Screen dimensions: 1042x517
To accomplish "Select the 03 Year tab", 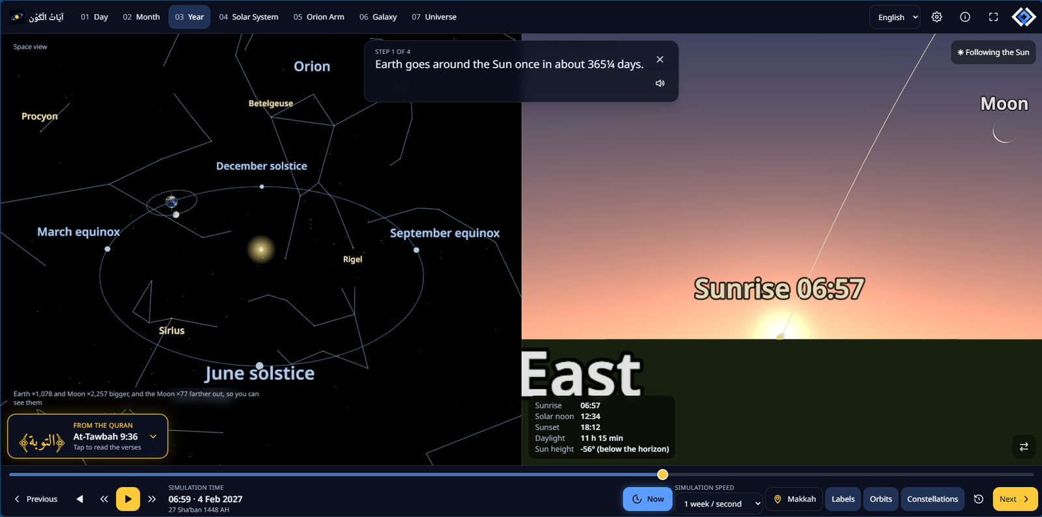I will [190, 17].
